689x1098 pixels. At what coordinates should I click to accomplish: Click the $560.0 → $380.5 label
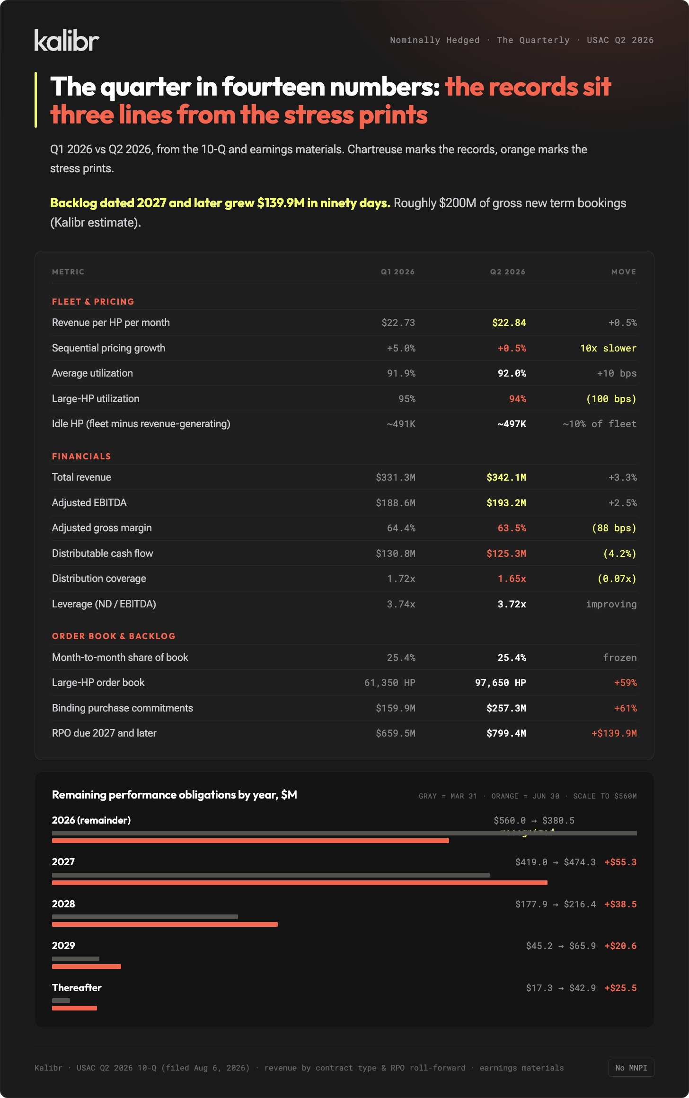coord(534,821)
